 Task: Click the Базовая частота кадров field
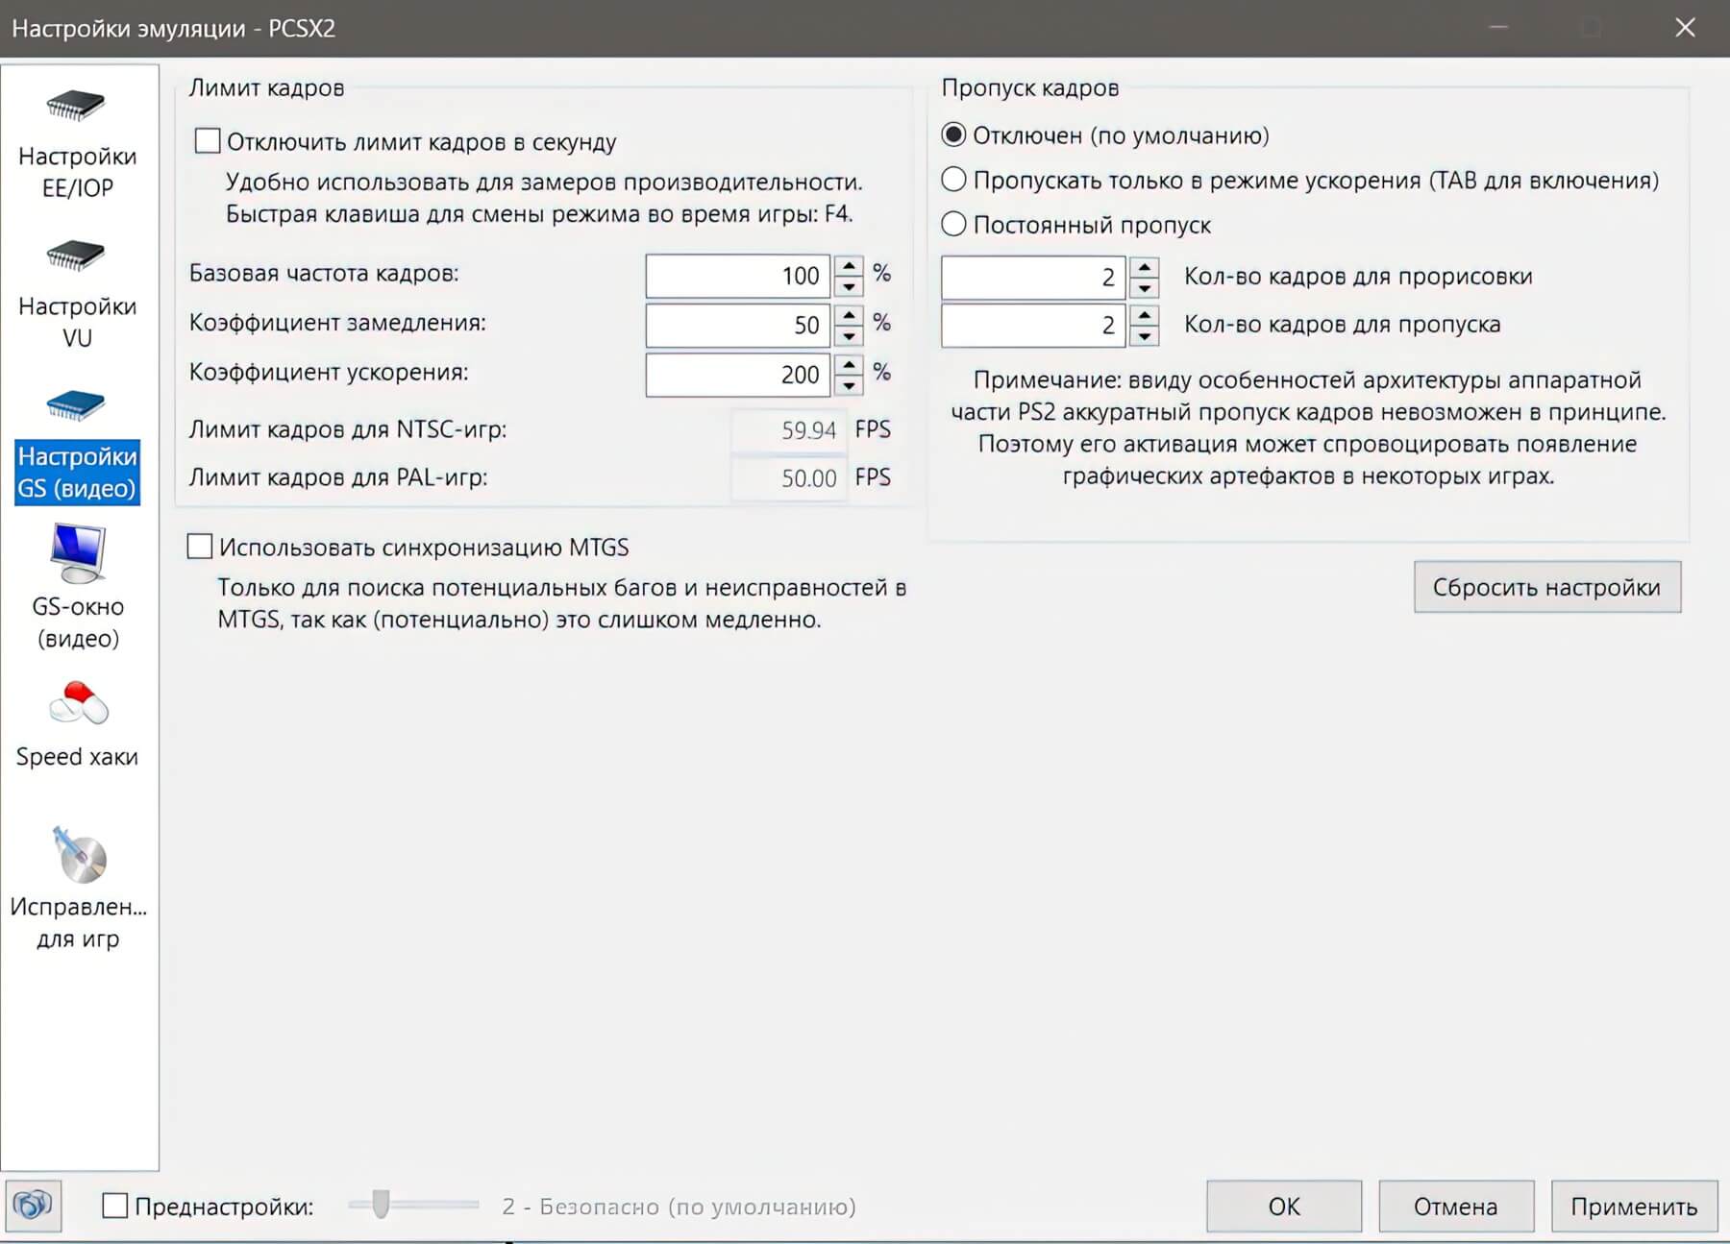(737, 277)
